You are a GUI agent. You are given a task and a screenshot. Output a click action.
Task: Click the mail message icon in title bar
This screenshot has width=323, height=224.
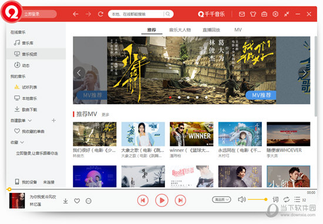(x=242, y=14)
